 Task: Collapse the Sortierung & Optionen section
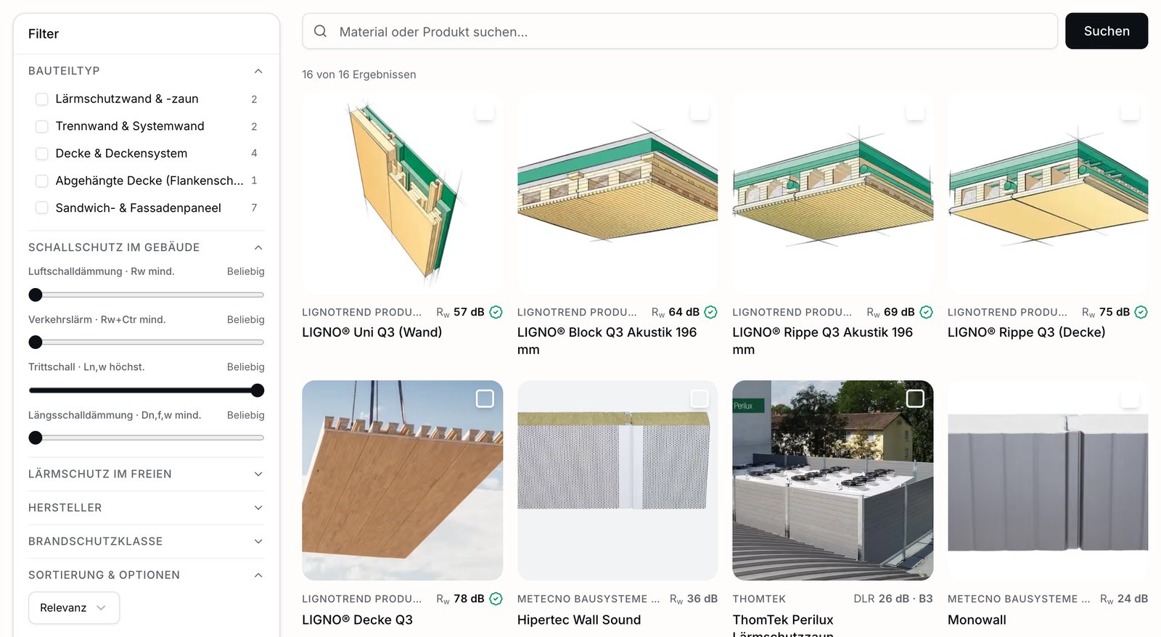click(258, 575)
